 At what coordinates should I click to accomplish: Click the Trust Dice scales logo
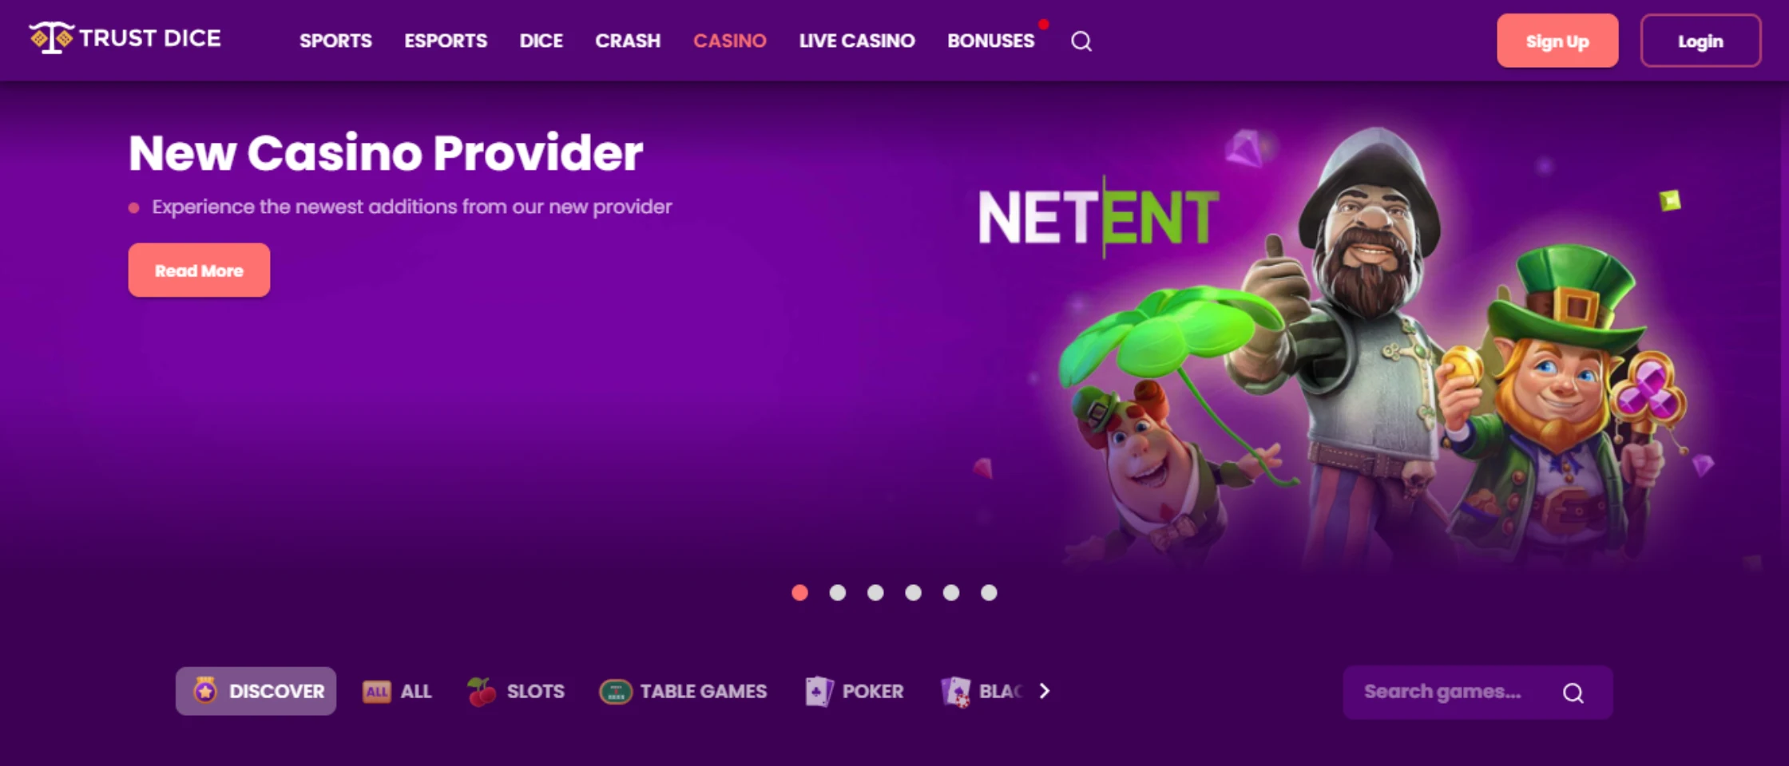coord(51,38)
